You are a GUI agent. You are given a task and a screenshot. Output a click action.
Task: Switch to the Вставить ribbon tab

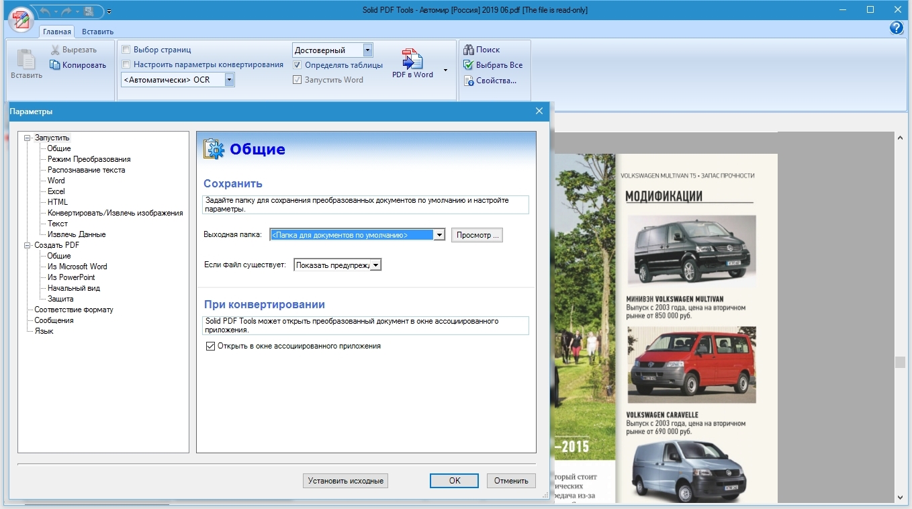[x=97, y=32]
